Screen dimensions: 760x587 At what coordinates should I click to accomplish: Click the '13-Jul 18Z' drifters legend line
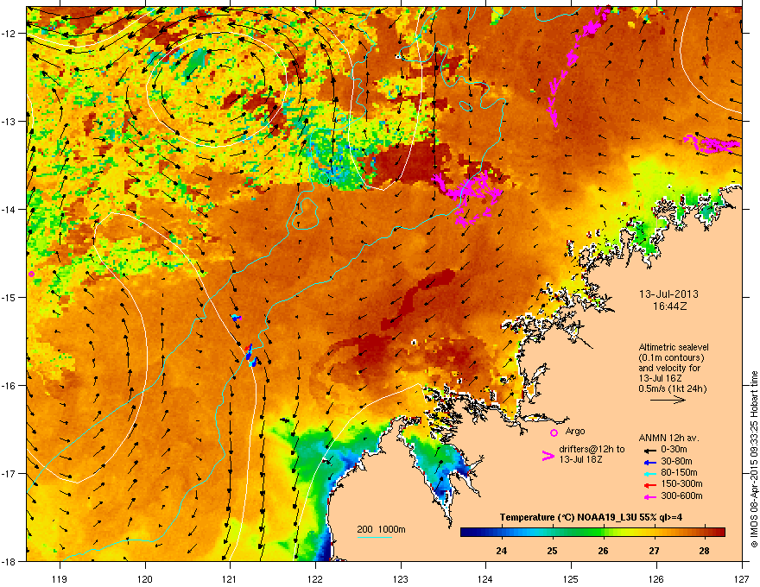tap(580, 459)
